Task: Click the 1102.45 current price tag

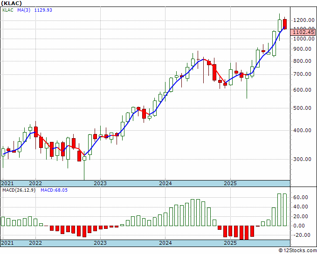Action: (303, 32)
